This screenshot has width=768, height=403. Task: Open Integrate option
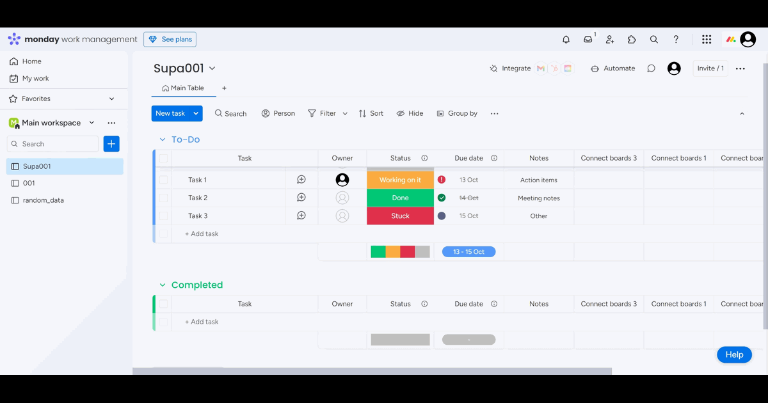click(510, 68)
